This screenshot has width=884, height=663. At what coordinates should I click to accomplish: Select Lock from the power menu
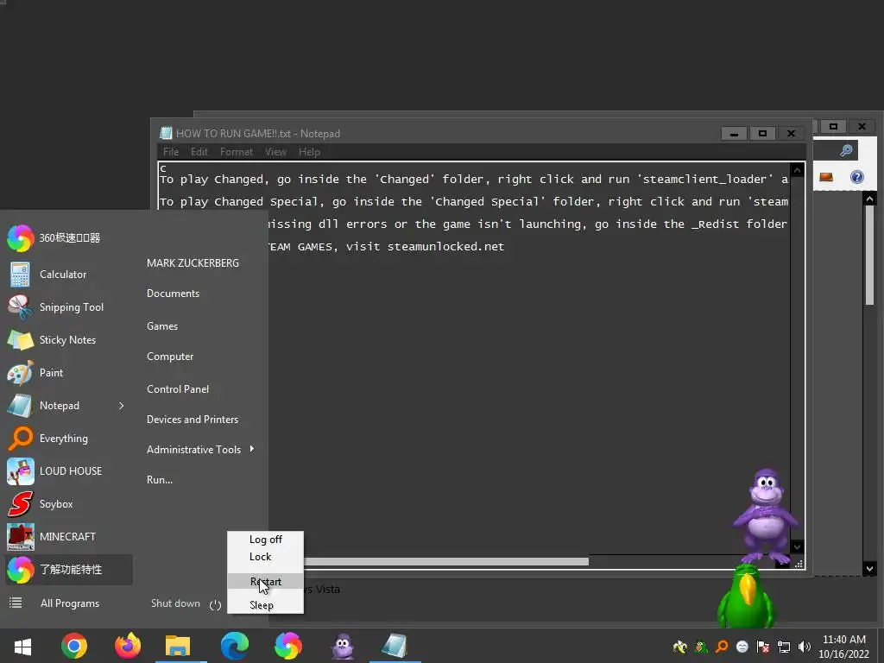[266, 557]
